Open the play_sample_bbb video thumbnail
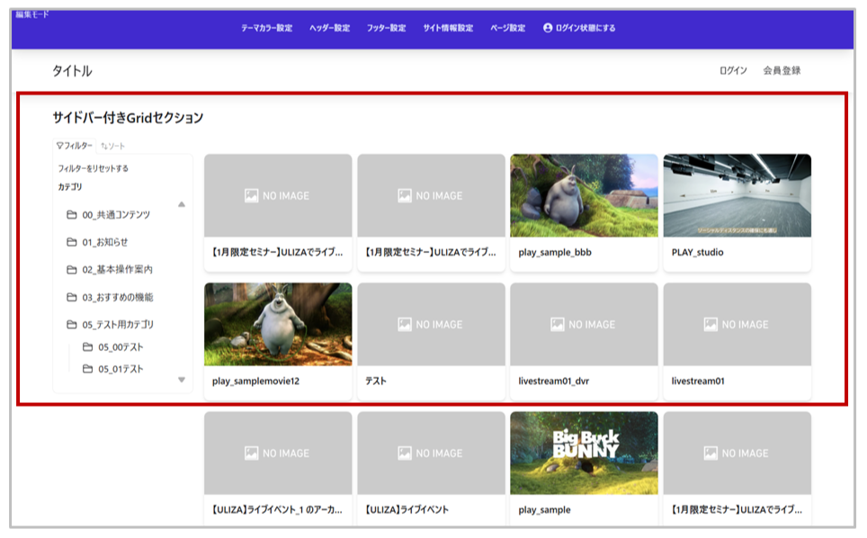 point(584,195)
